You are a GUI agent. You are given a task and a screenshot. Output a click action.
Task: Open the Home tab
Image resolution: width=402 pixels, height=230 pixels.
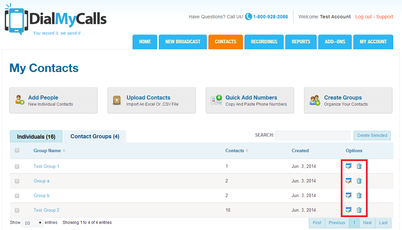(145, 42)
